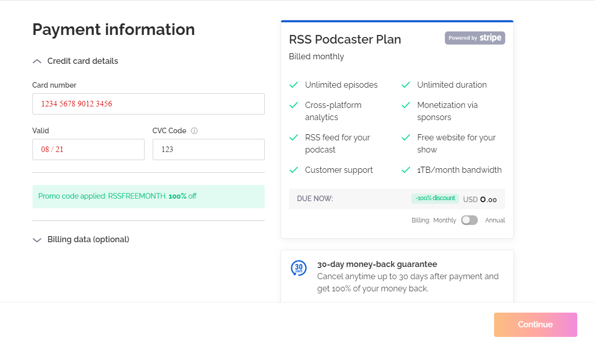Click the RSSFREEMONTH promo code banner
Image resolution: width=595 pixels, height=342 pixels.
[x=148, y=196]
